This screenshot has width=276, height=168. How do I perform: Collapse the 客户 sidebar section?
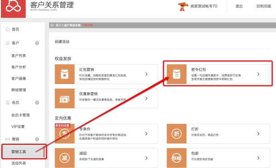[37, 43]
